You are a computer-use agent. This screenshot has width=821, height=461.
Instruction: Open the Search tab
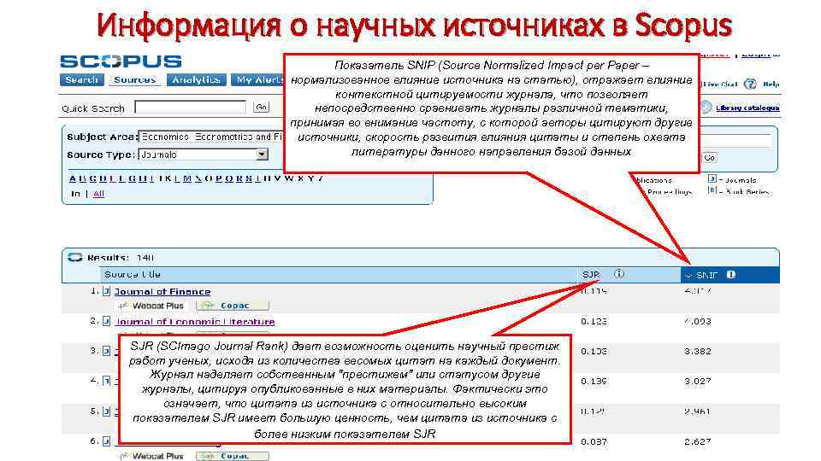click(82, 80)
